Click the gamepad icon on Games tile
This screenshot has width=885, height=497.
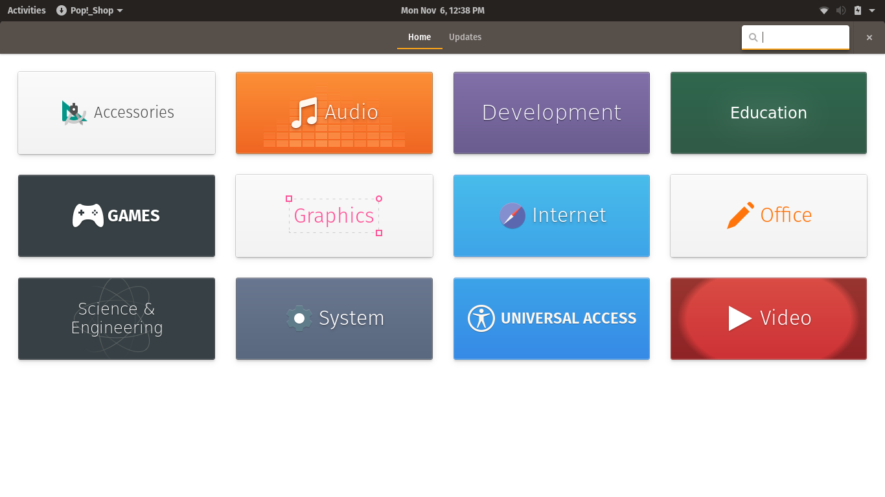[87, 215]
